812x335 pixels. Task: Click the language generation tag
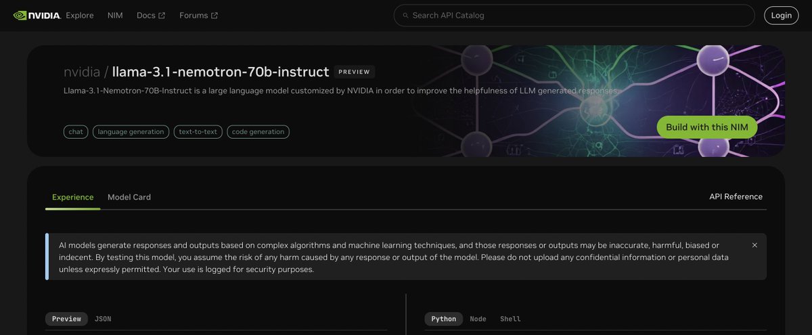[131, 132]
